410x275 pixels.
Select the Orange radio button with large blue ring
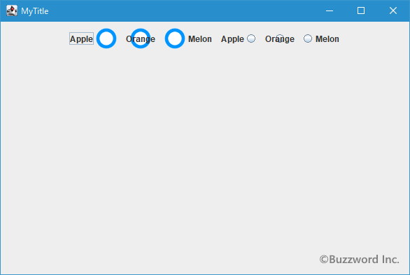coord(141,38)
